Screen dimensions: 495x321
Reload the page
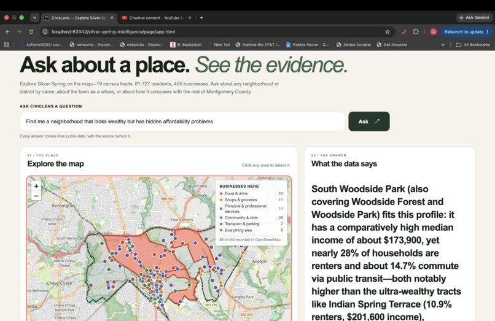pyautogui.click(x=31, y=31)
